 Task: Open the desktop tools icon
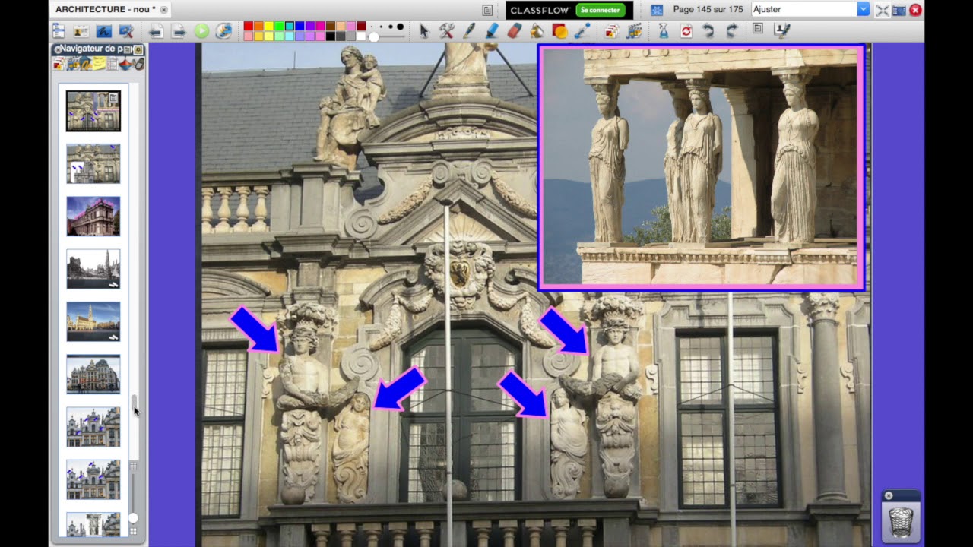[127, 31]
